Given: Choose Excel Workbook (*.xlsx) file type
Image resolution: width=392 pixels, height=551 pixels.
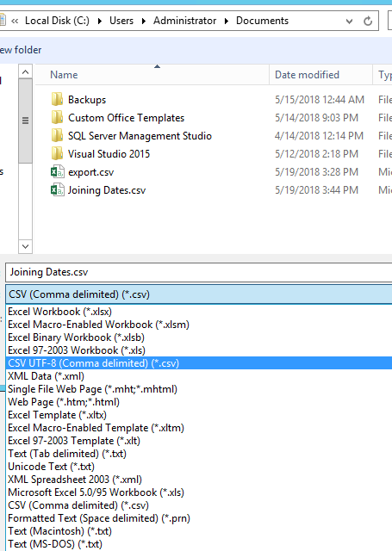Looking at the screenshot, I should coord(199,312).
